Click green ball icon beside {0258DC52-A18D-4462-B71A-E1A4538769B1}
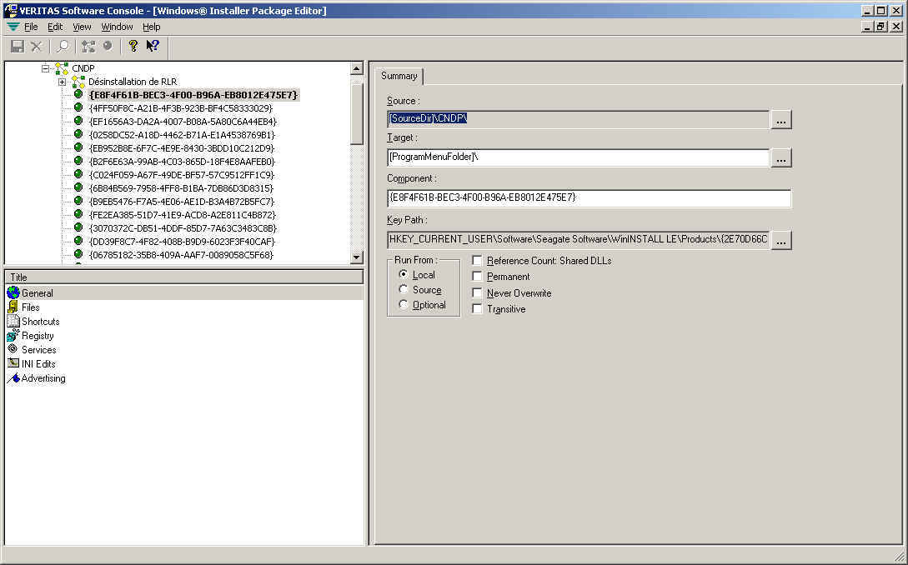 pos(78,133)
